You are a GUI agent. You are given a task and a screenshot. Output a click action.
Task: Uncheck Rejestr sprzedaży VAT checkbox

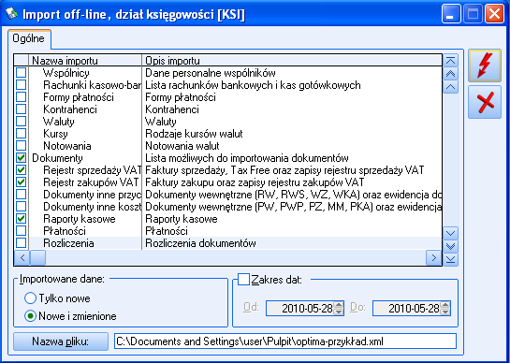click(22, 170)
